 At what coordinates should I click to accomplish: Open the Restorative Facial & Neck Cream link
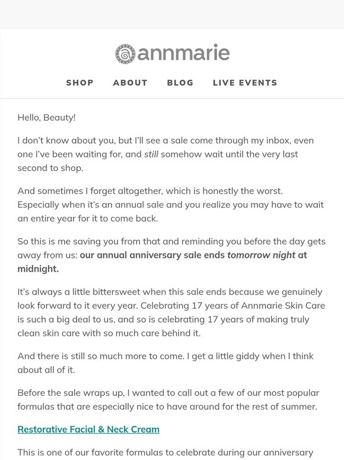88,429
